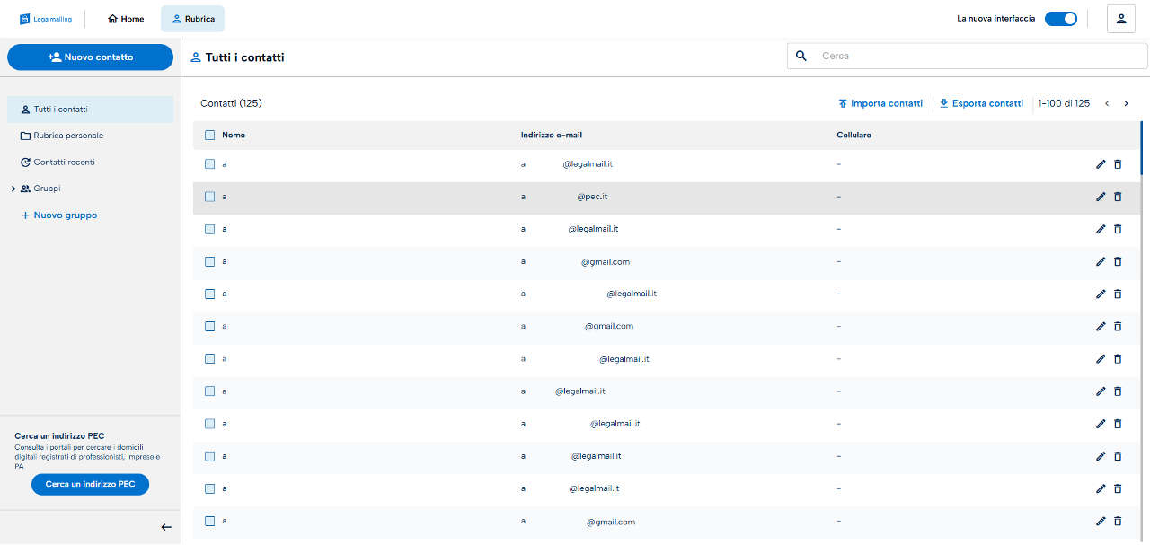The image size is (1150, 545).
Task: Click the Contatti (125) count label
Action: coord(231,103)
